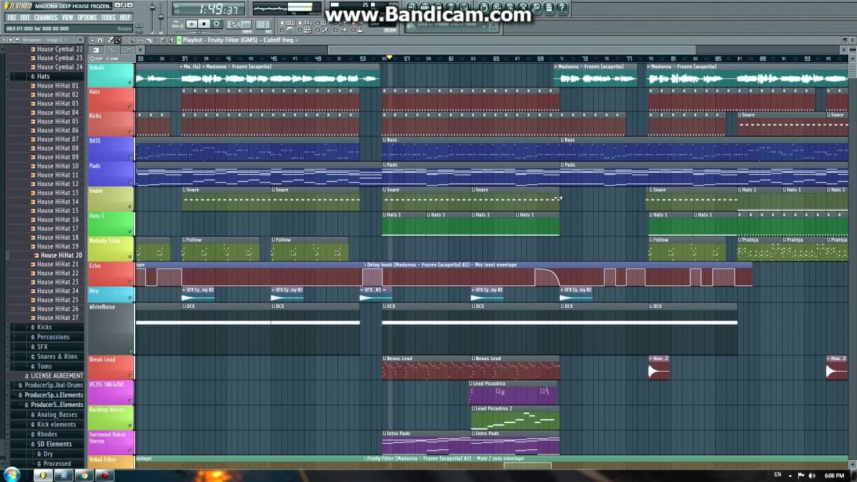Select the Mute tool in playlist toolbar

pyautogui.click(x=133, y=40)
